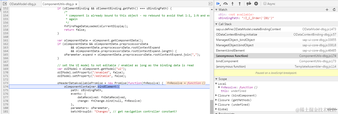Step into next function call
This screenshot has width=338, height=114.
232,4
